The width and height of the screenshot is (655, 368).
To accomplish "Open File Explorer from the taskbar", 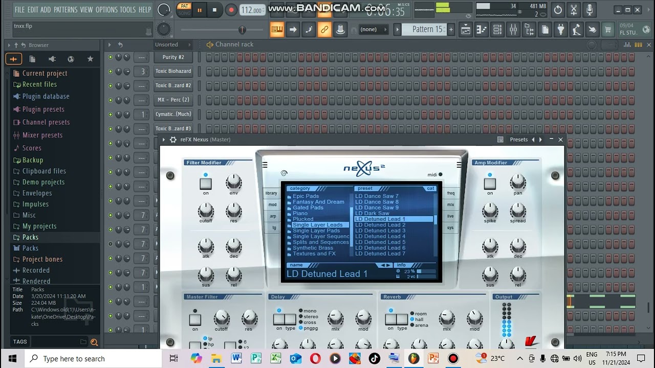I will click(216, 358).
